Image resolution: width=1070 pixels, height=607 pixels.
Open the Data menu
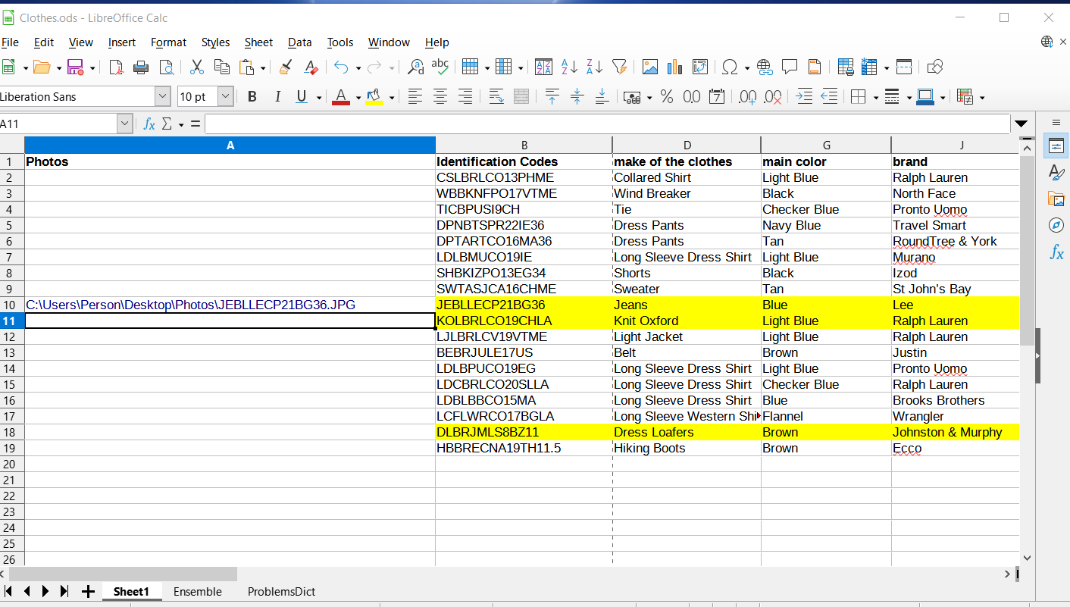click(x=299, y=42)
